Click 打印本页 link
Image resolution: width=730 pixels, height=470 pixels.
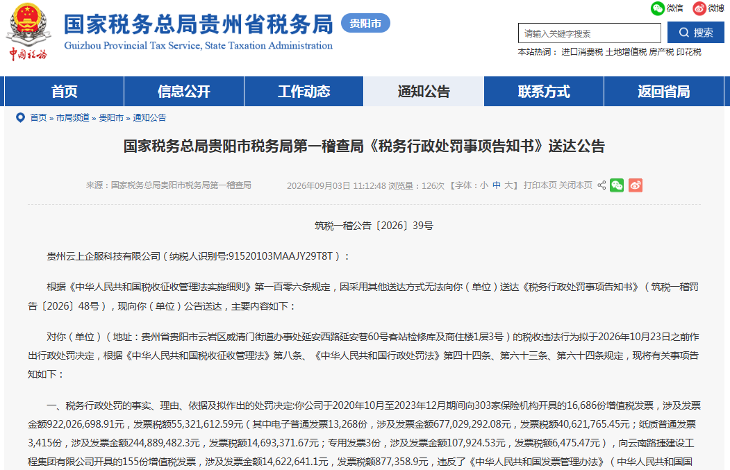(540, 185)
